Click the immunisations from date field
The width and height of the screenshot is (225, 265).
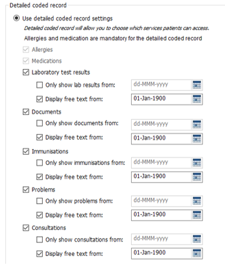click(x=162, y=163)
